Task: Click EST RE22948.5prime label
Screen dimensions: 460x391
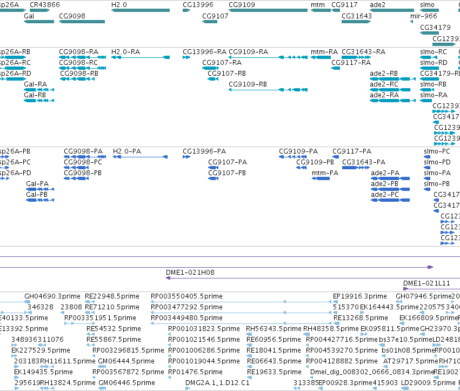Action: click(112, 296)
